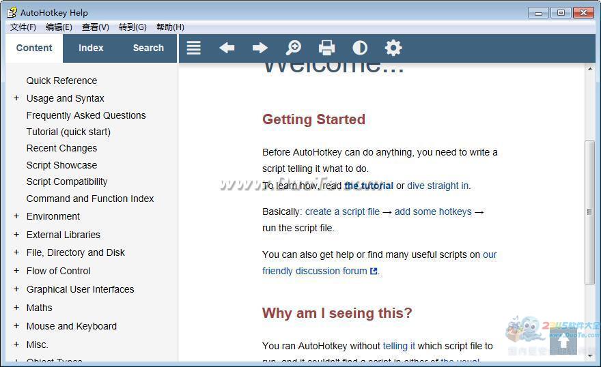Print the page with the printer icon
Screen dimensions: 601x367
pyautogui.click(x=327, y=48)
